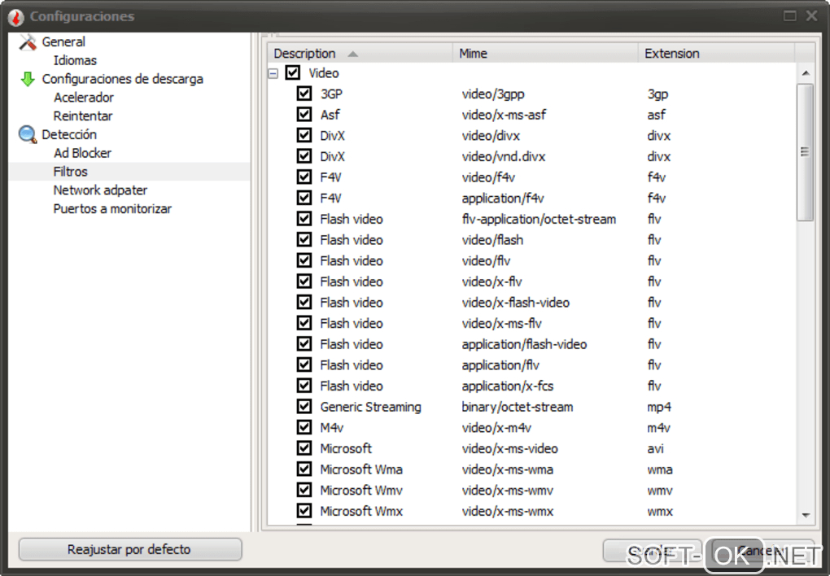This screenshot has width=830, height=576.
Task: Select the video/3gpp mime cell
Action: pos(493,94)
